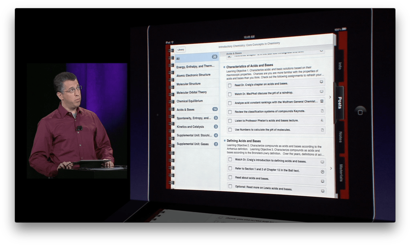
Task: Select the Chemical Equilibrium topic
Action: 190,101
